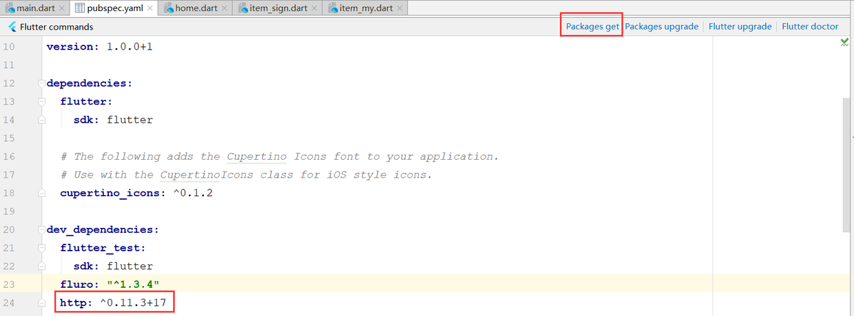The height and width of the screenshot is (316, 854).
Task: Collapse the dev_dependencies: block fold marker
Action: (x=41, y=229)
